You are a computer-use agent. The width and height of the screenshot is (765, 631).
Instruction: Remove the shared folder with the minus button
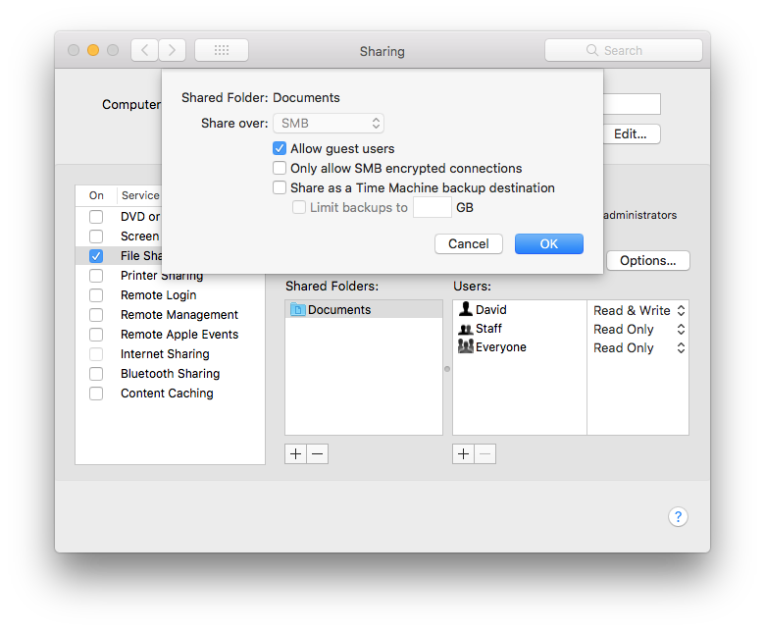[x=318, y=453]
